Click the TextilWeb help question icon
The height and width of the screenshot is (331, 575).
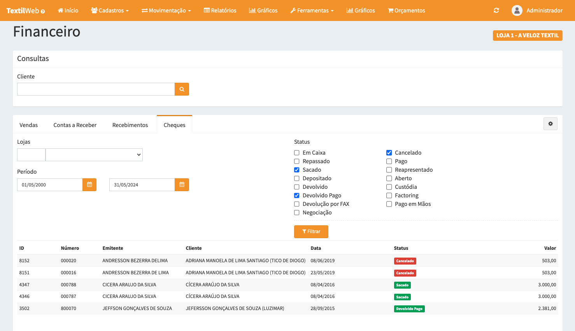(x=43, y=11)
